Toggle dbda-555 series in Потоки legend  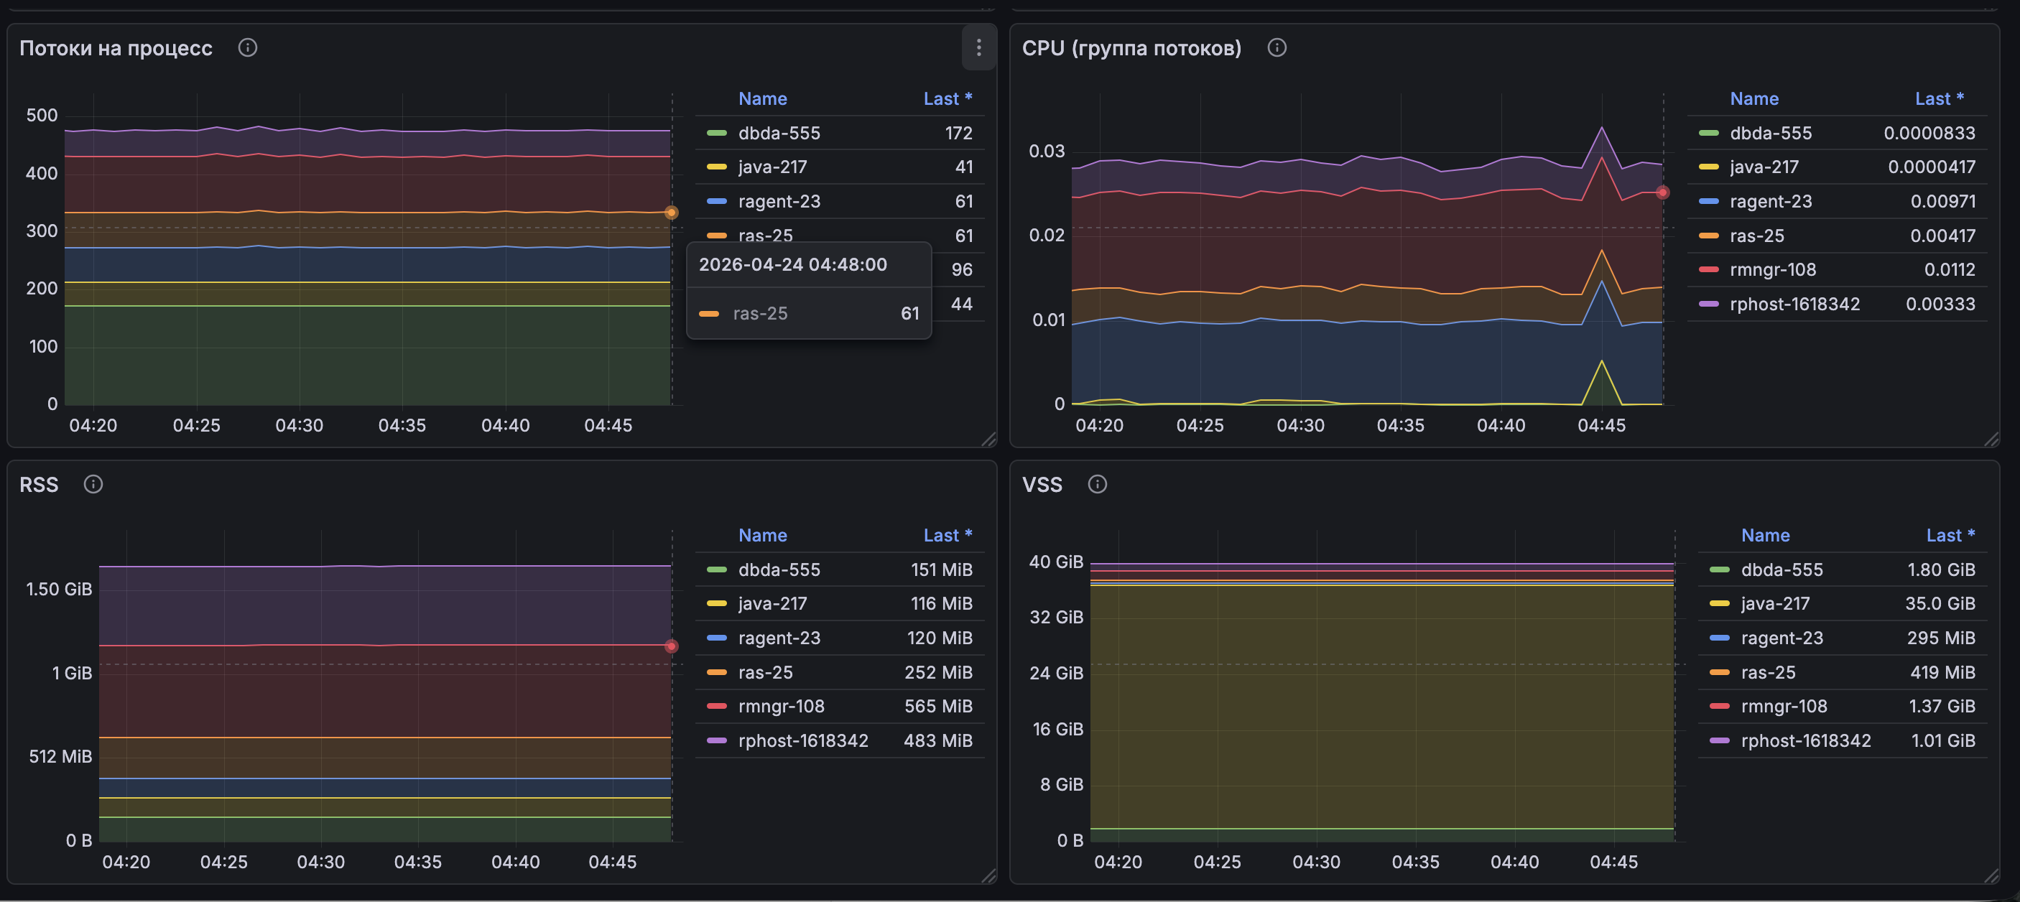(x=779, y=134)
